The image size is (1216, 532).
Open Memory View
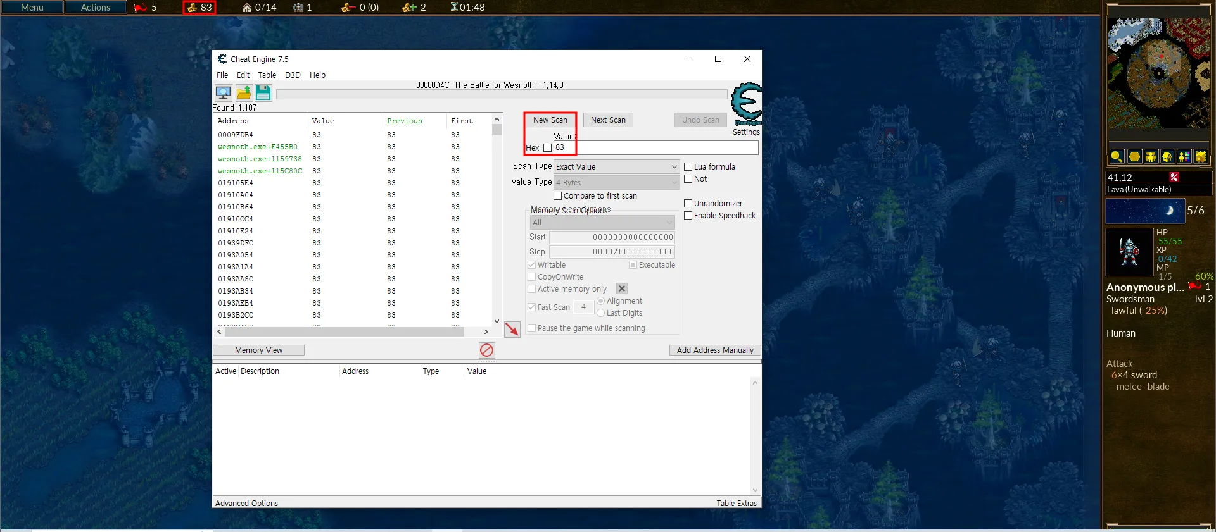pos(258,350)
